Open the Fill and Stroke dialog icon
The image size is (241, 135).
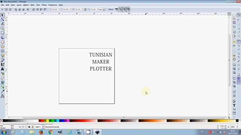tap(234, 101)
